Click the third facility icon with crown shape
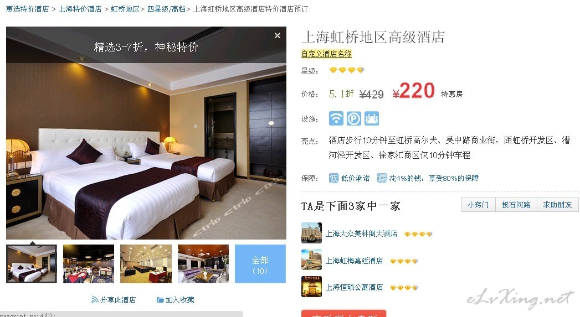The width and height of the screenshot is (580, 317). pyautogui.click(x=371, y=118)
